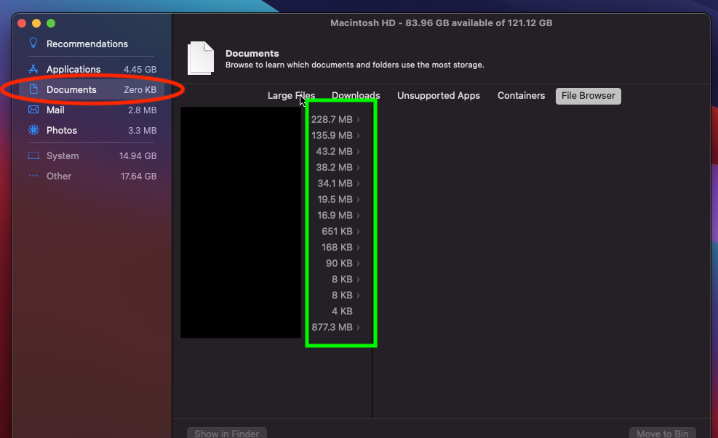This screenshot has width=718, height=438.
Task: Click the System label in sidebar
Action: point(63,155)
